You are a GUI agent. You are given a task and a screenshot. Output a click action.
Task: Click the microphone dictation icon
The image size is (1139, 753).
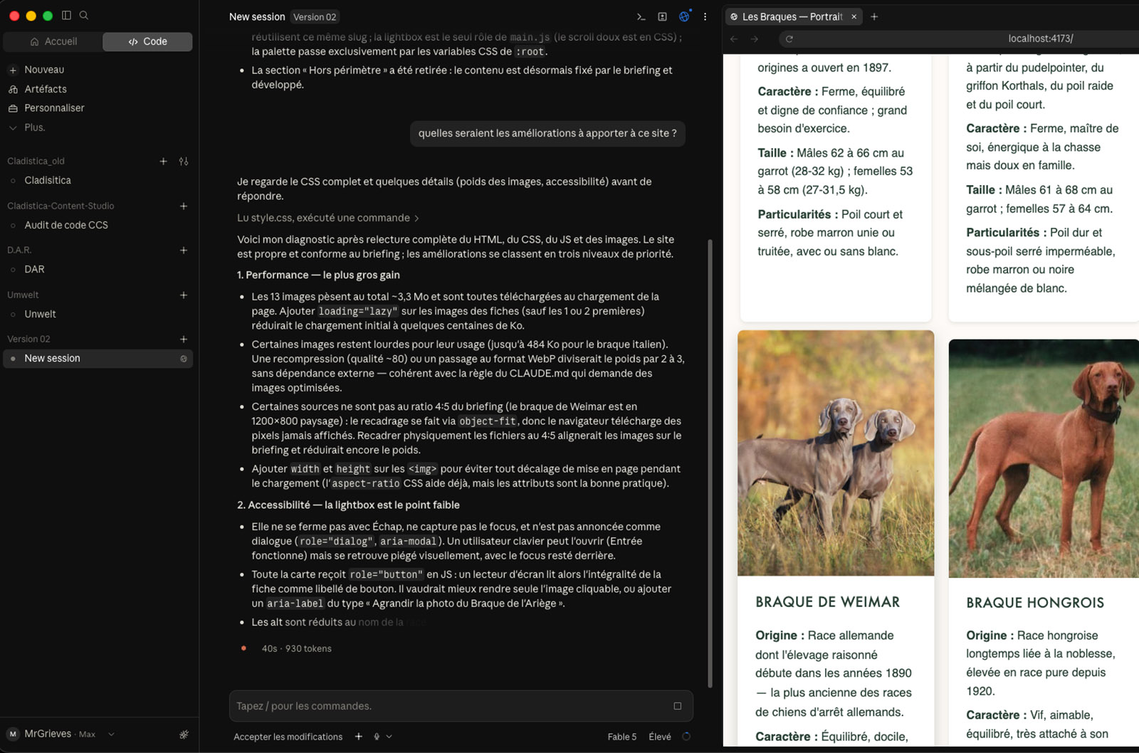point(377,737)
